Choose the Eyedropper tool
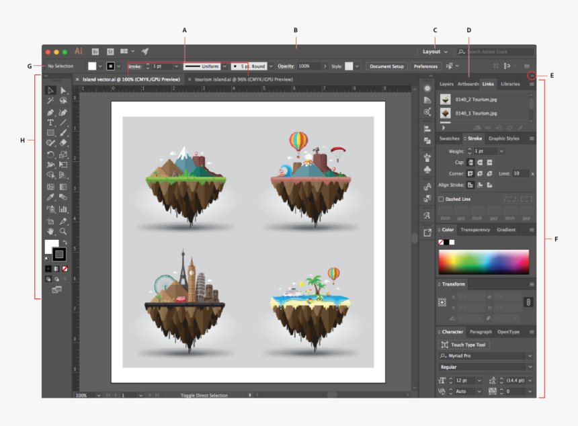Viewport: 578px width, 426px height. 50,198
